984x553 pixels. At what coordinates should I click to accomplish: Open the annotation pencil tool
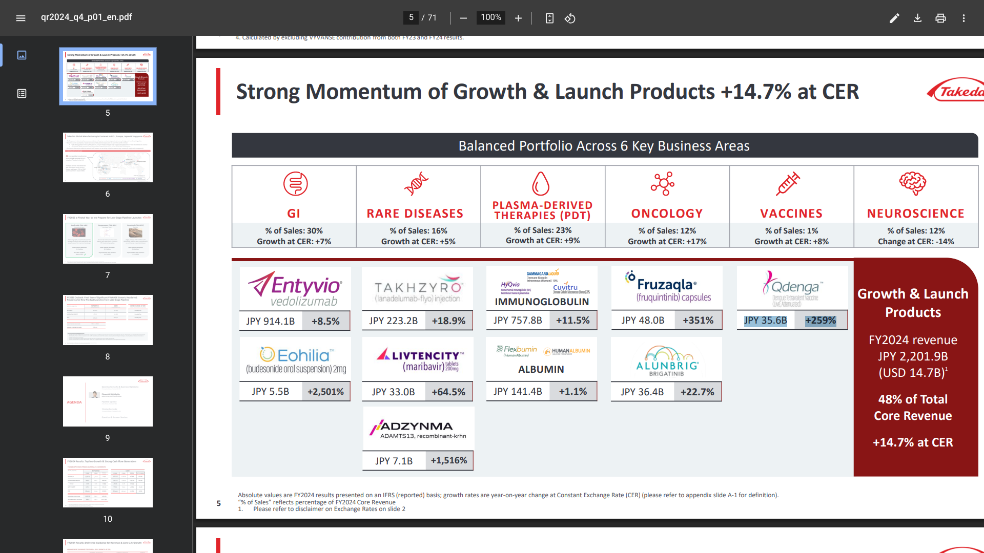pyautogui.click(x=894, y=18)
